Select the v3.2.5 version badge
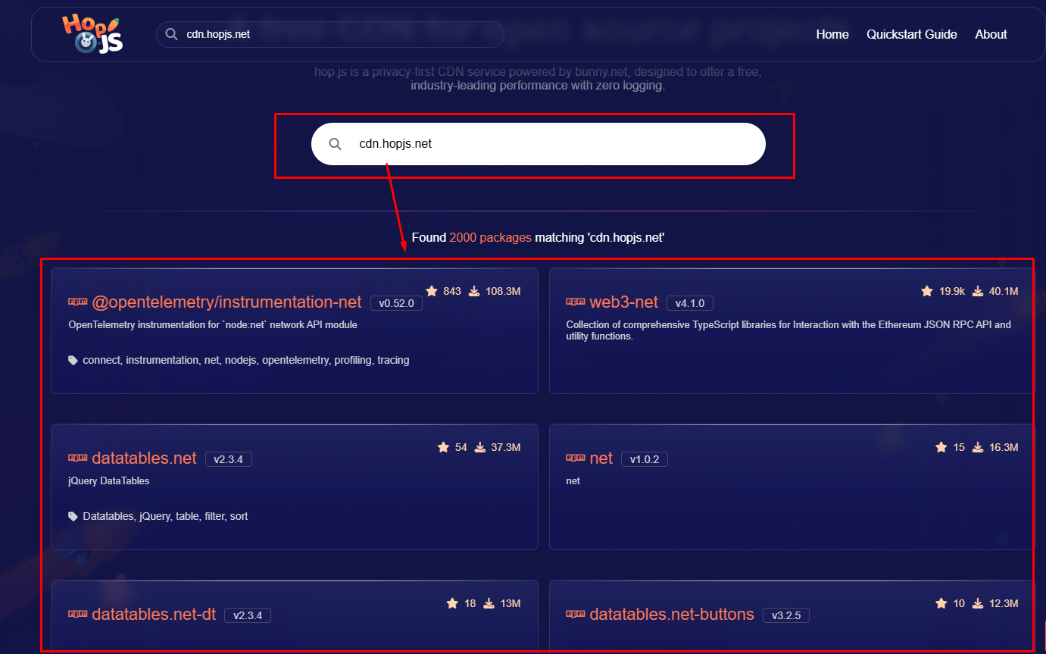1046x654 pixels. [786, 615]
